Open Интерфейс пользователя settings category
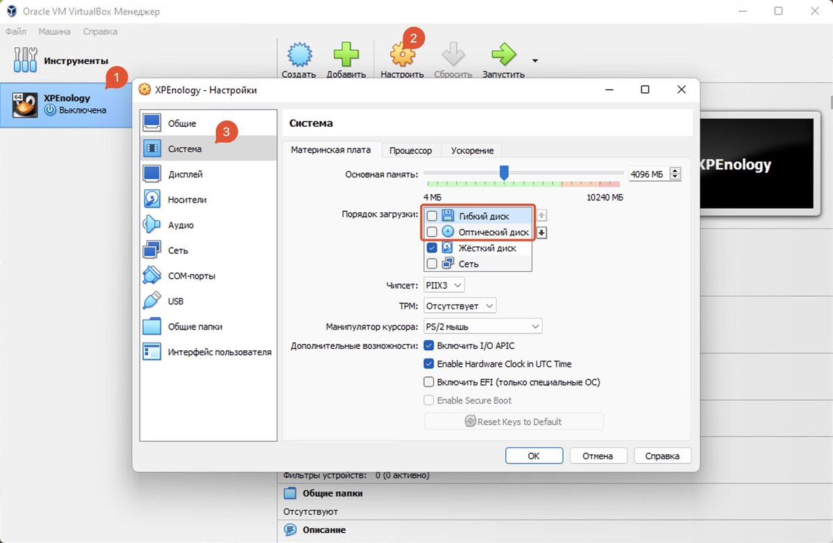Image resolution: width=833 pixels, height=543 pixels. pyautogui.click(x=208, y=352)
